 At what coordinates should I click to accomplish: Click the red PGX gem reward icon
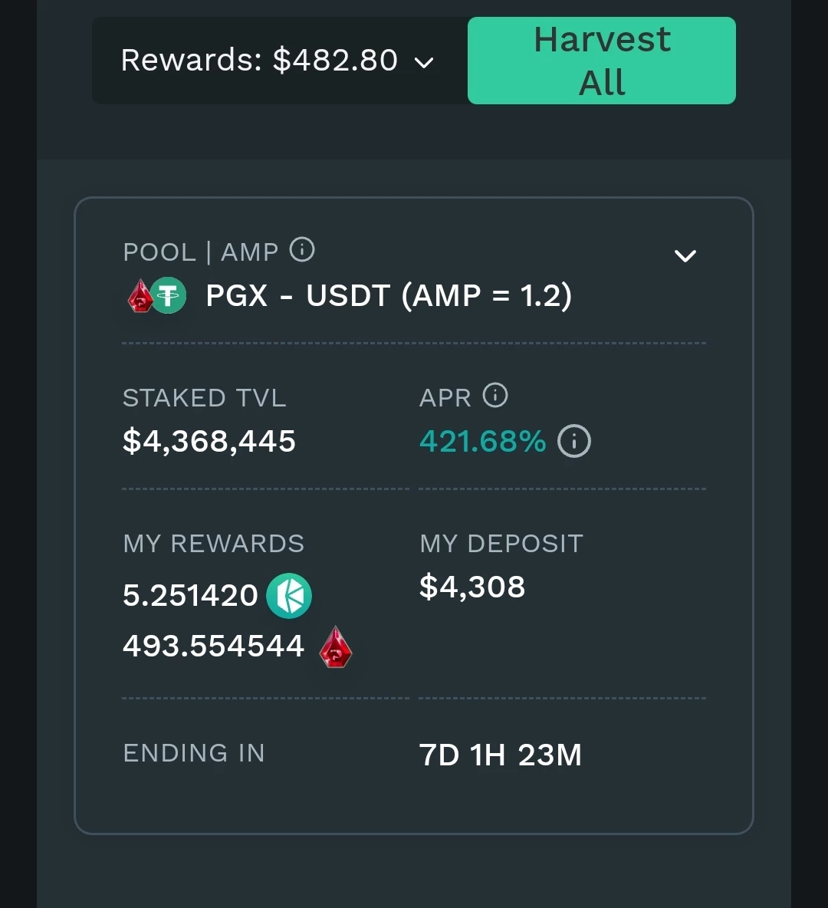(x=336, y=646)
